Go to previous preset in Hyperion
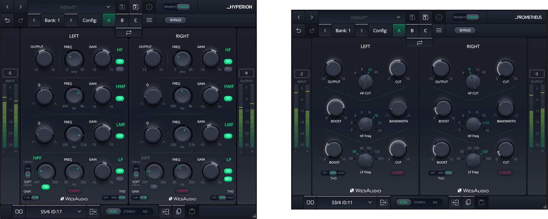This screenshot has width=548, height=219. tap(7, 7)
